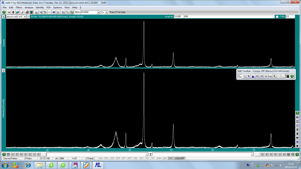The height and width of the screenshot is (169, 301).
Task: Click the peak profile fit icon in Edit Toolbar
Action: pyautogui.click(x=266, y=76)
